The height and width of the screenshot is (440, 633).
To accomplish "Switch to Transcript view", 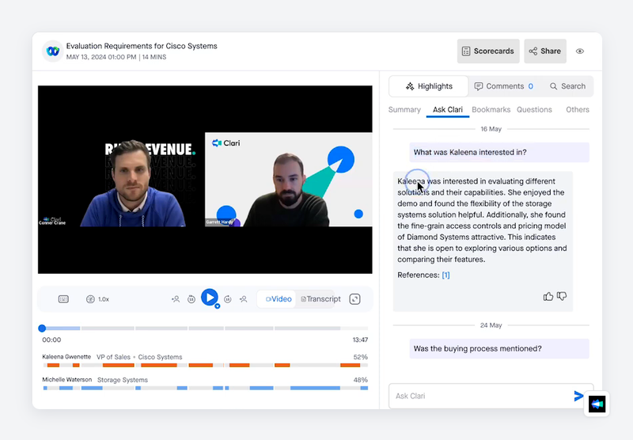I will click(x=320, y=299).
